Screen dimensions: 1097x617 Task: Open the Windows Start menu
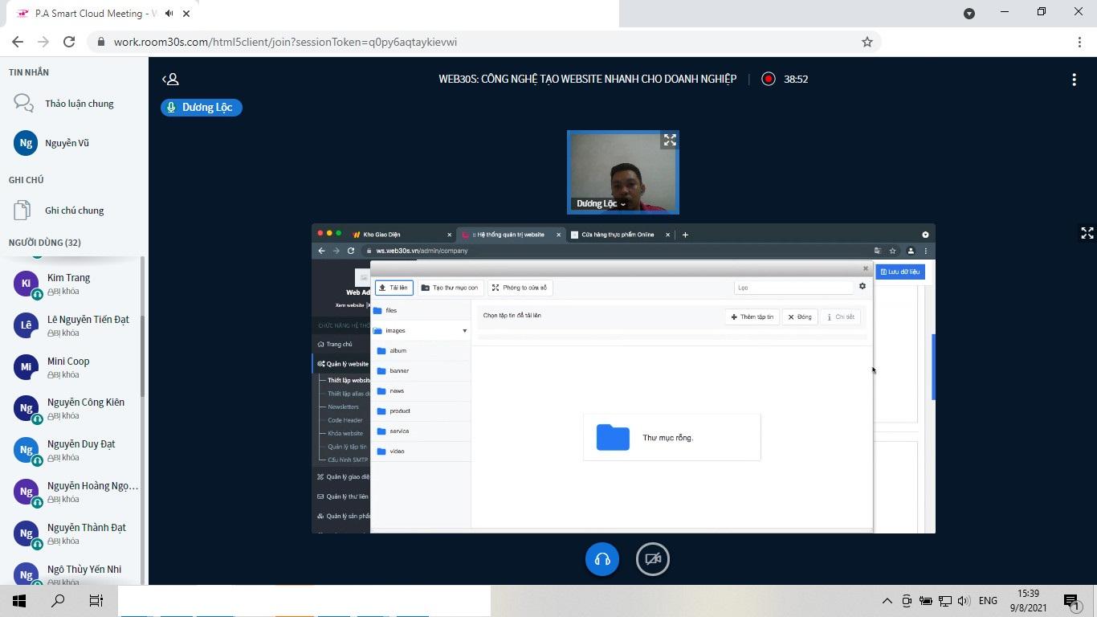tap(19, 601)
